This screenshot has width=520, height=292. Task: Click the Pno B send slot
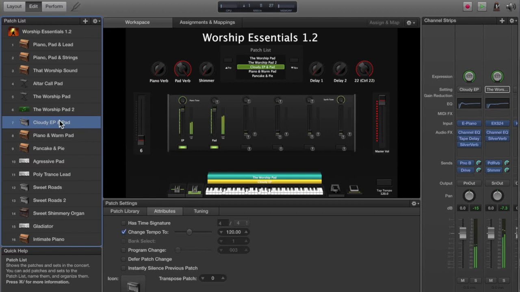[466, 163]
